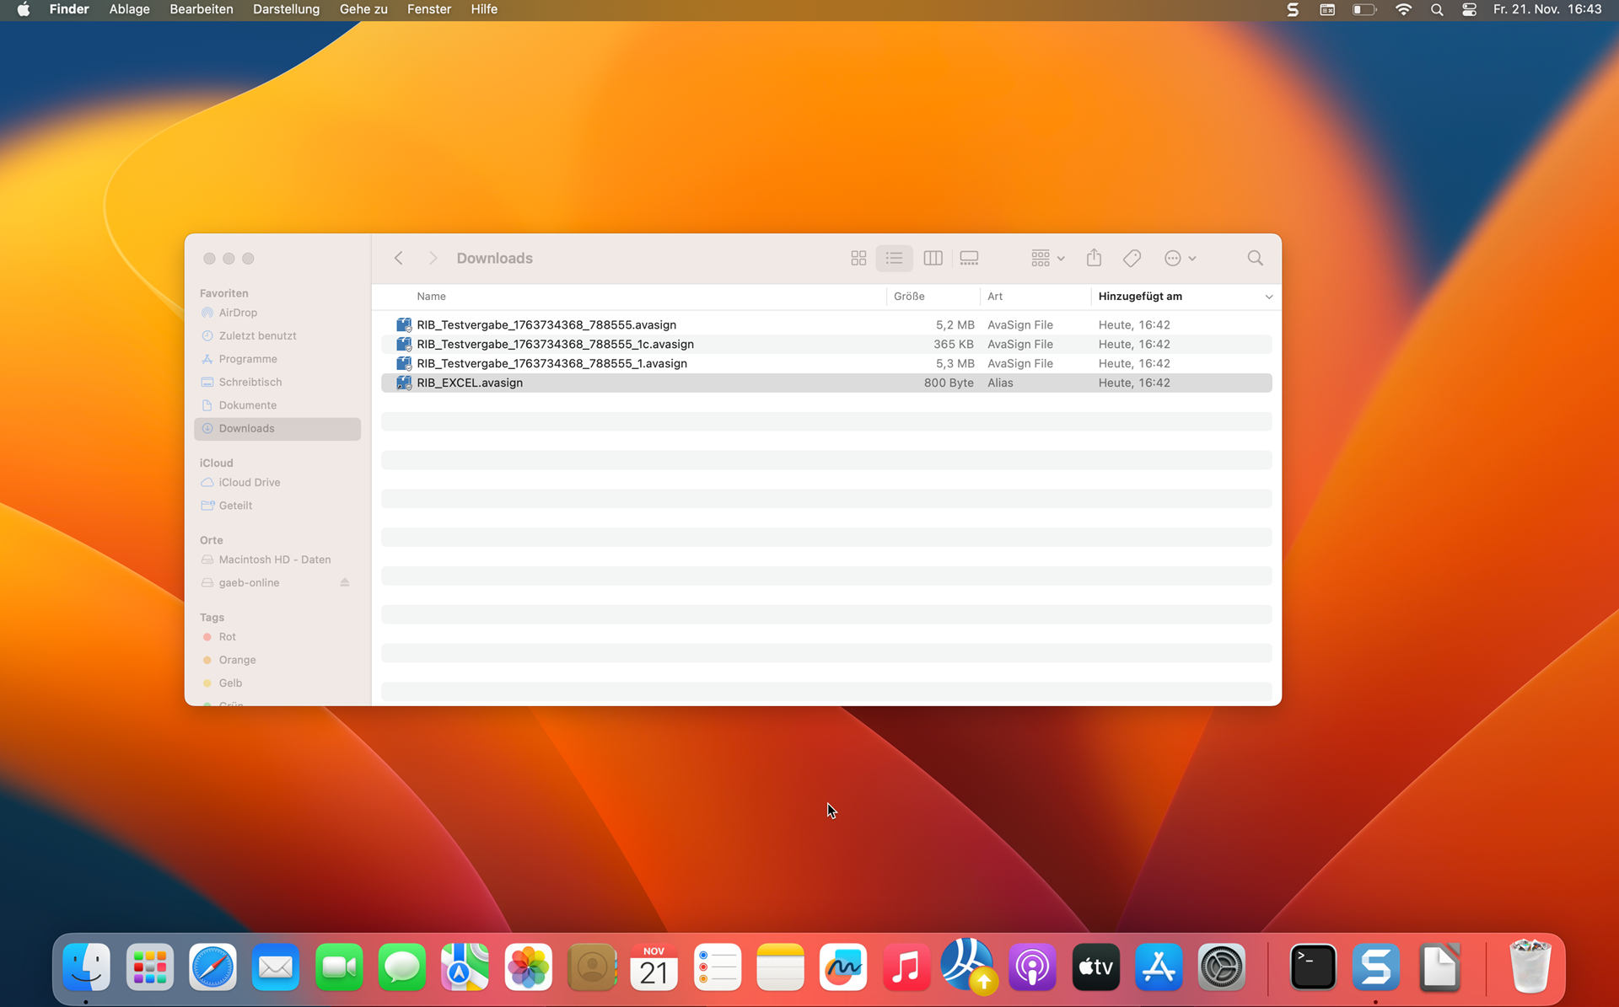Screen dimensions: 1619x1007
Task: Click the Tags toolbar icon
Action: coord(1132,259)
